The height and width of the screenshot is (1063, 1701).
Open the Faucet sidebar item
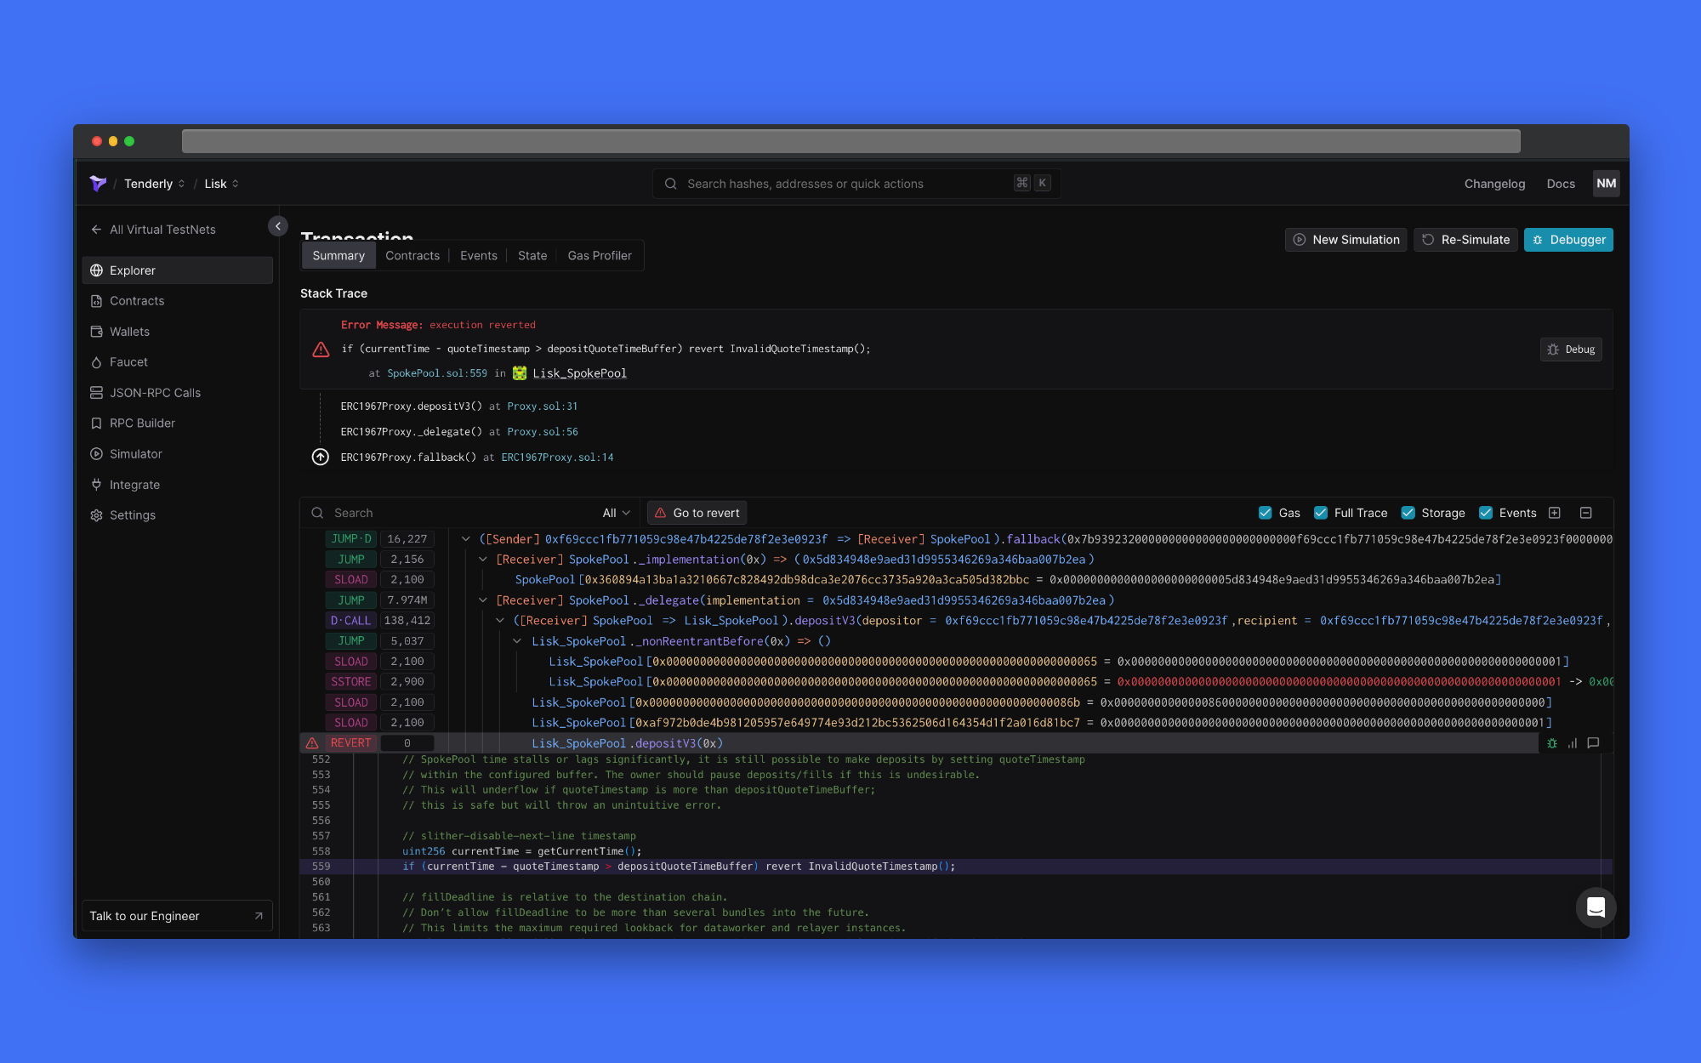pyautogui.click(x=128, y=362)
